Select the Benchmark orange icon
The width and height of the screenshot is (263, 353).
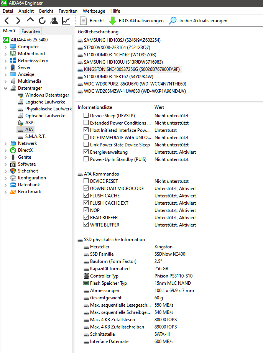[x=13, y=192]
